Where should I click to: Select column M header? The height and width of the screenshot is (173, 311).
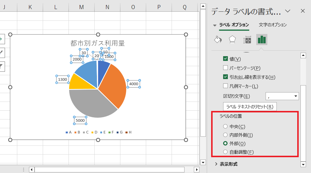(81, 7)
